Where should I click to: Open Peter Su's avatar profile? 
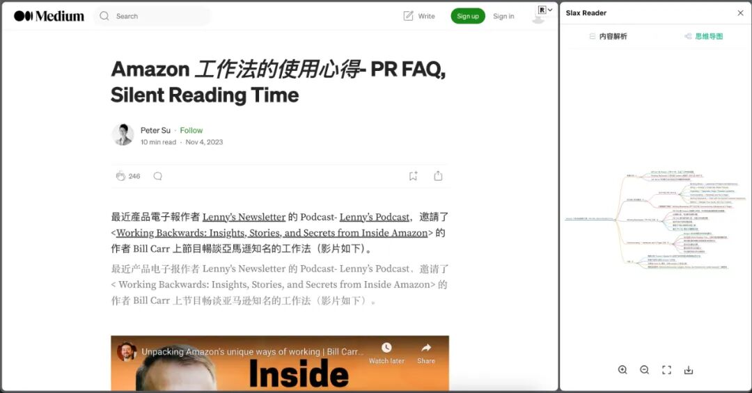coord(123,135)
